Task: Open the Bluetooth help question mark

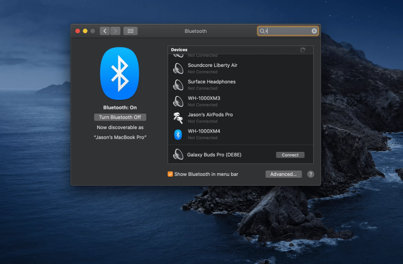Action: 310,174
